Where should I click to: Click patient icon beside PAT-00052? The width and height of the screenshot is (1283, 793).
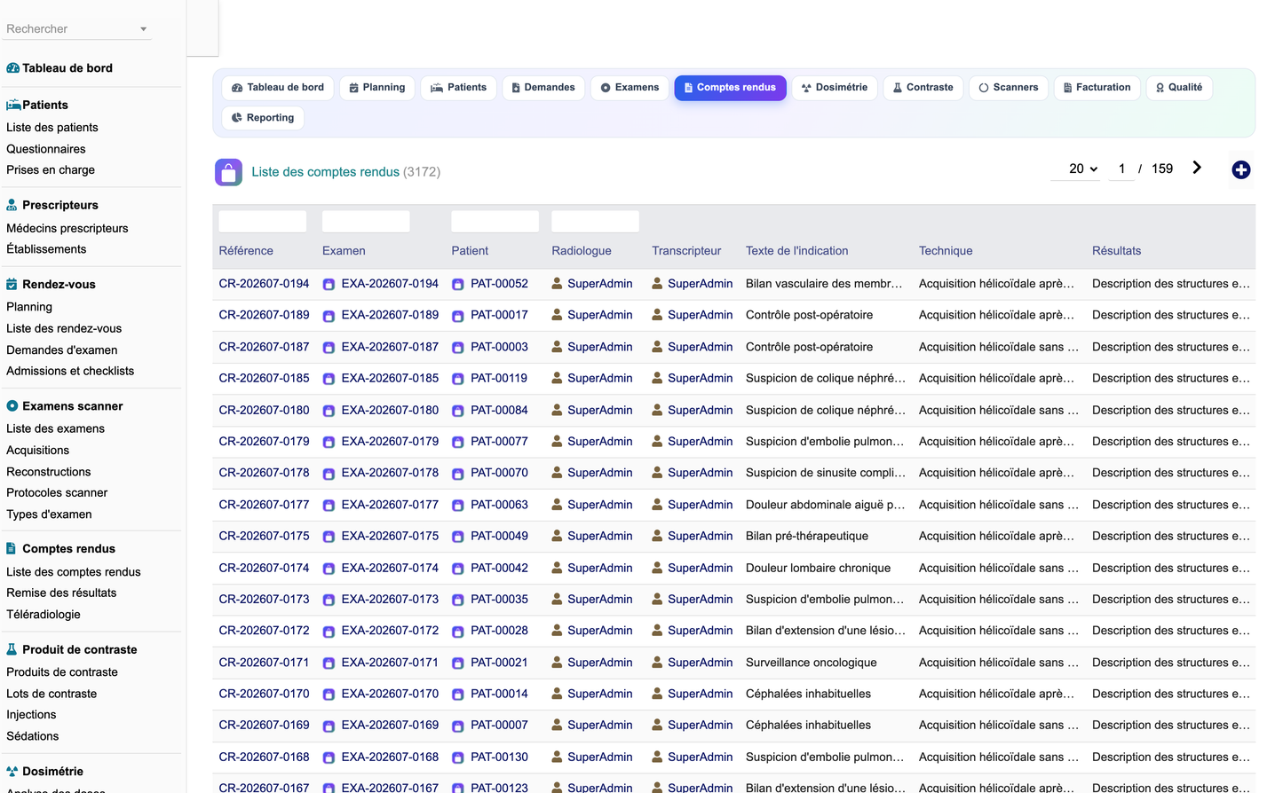coord(458,285)
